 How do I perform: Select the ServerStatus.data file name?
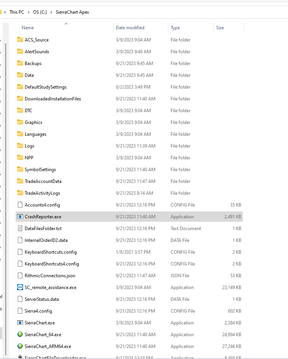pyautogui.click(x=42, y=299)
